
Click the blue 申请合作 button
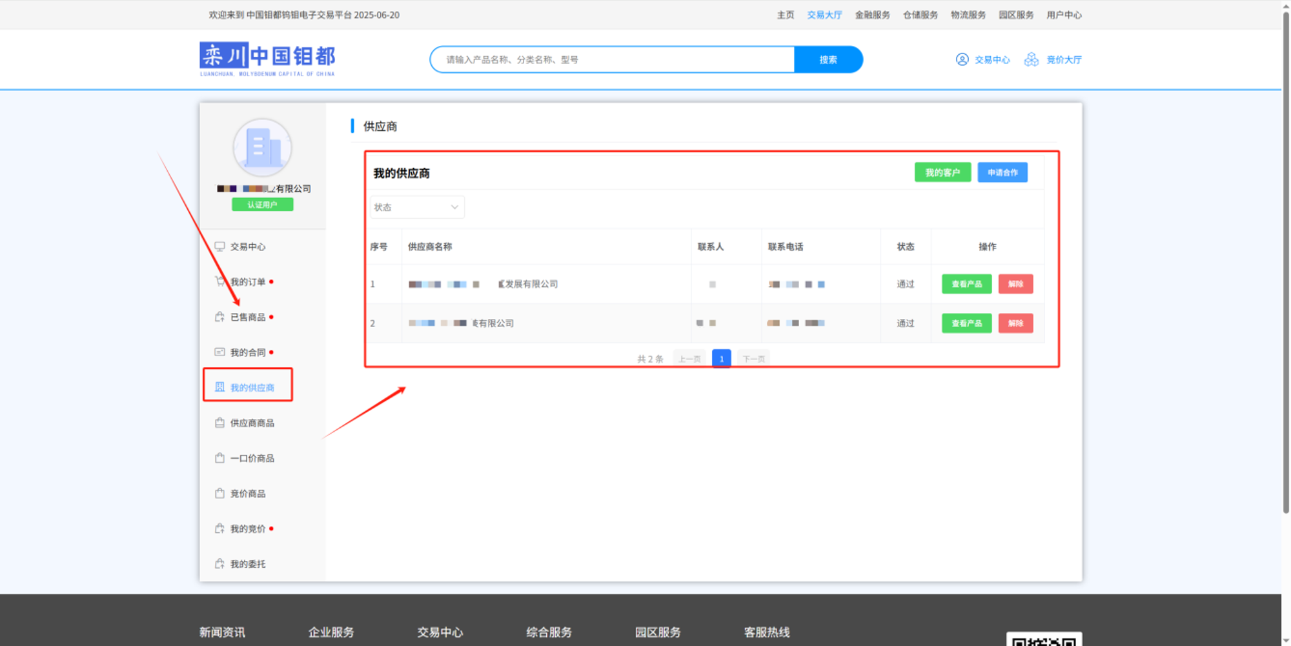[1002, 172]
